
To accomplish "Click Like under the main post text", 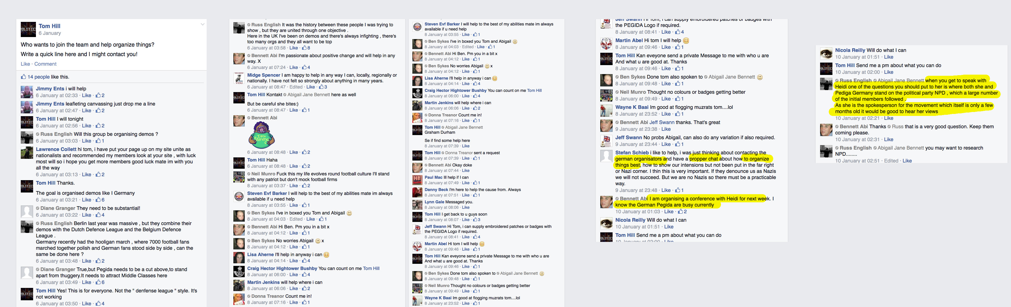I will pos(25,64).
